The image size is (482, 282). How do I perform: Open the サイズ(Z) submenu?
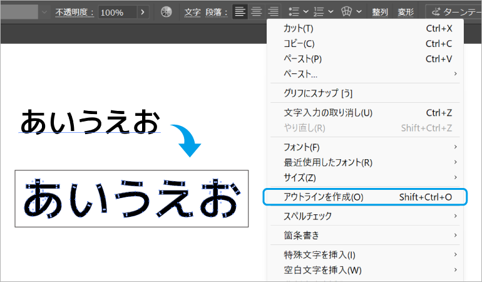[x=365, y=177]
